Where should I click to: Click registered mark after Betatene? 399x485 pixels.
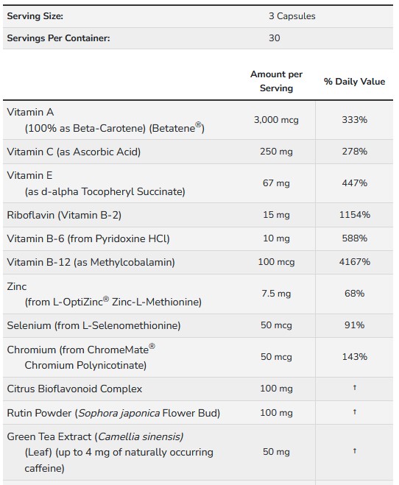click(x=199, y=124)
